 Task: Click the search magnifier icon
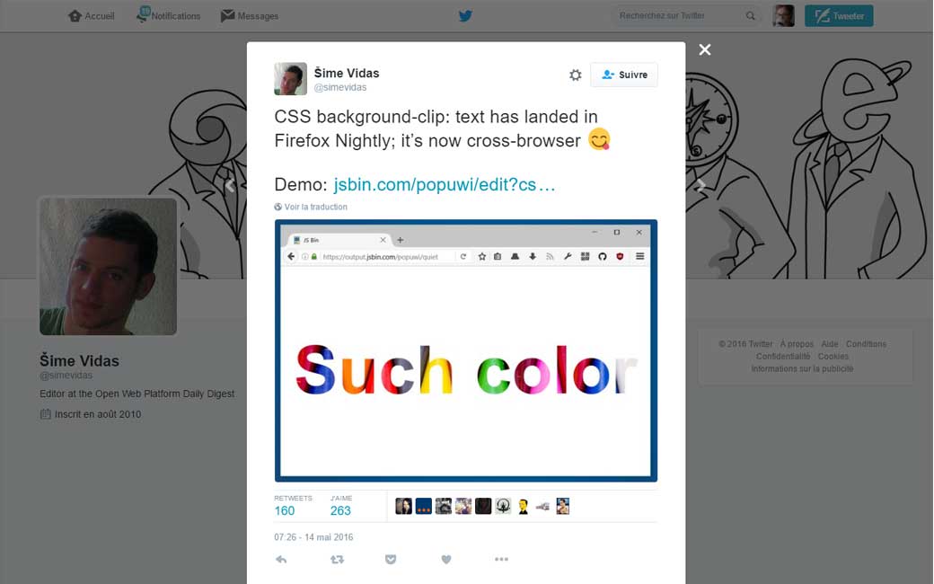(x=751, y=16)
